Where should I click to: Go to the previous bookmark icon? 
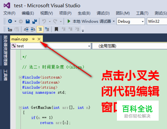point(63,29)
